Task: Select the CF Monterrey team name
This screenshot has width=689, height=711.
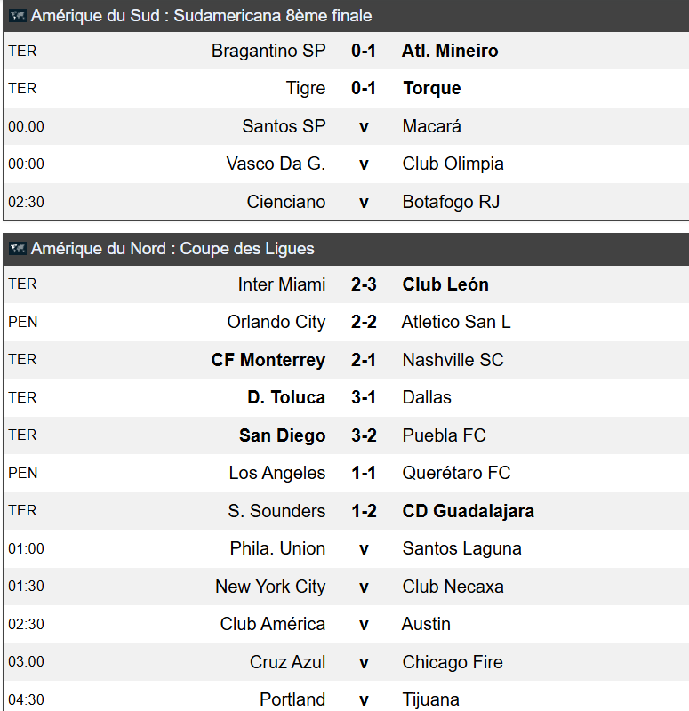Action: [268, 360]
